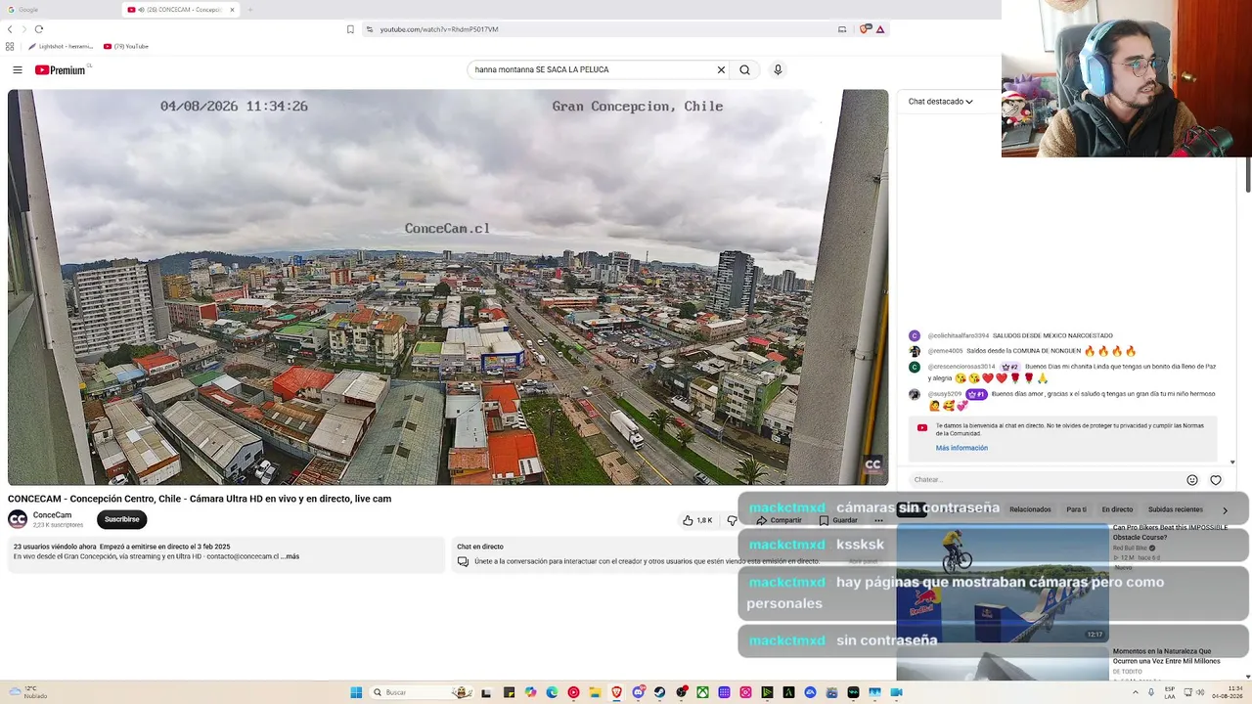Go back in browser history
The width and height of the screenshot is (1252, 704).
(10, 29)
